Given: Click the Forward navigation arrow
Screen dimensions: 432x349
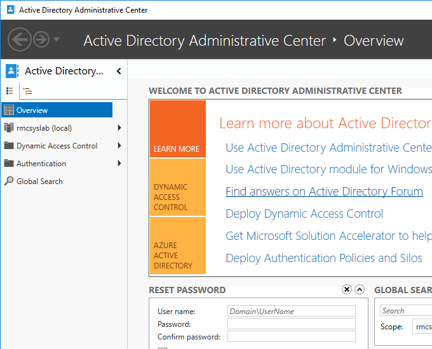Looking at the screenshot, I should click(41, 39).
